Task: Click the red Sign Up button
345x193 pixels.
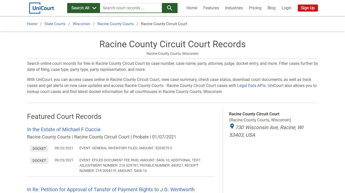Action: coord(308,8)
